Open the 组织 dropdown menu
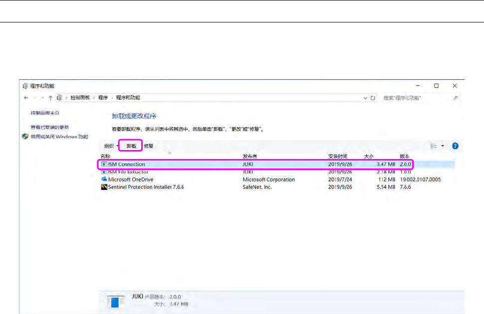This screenshot has height=314, width=484. point(111,146)
